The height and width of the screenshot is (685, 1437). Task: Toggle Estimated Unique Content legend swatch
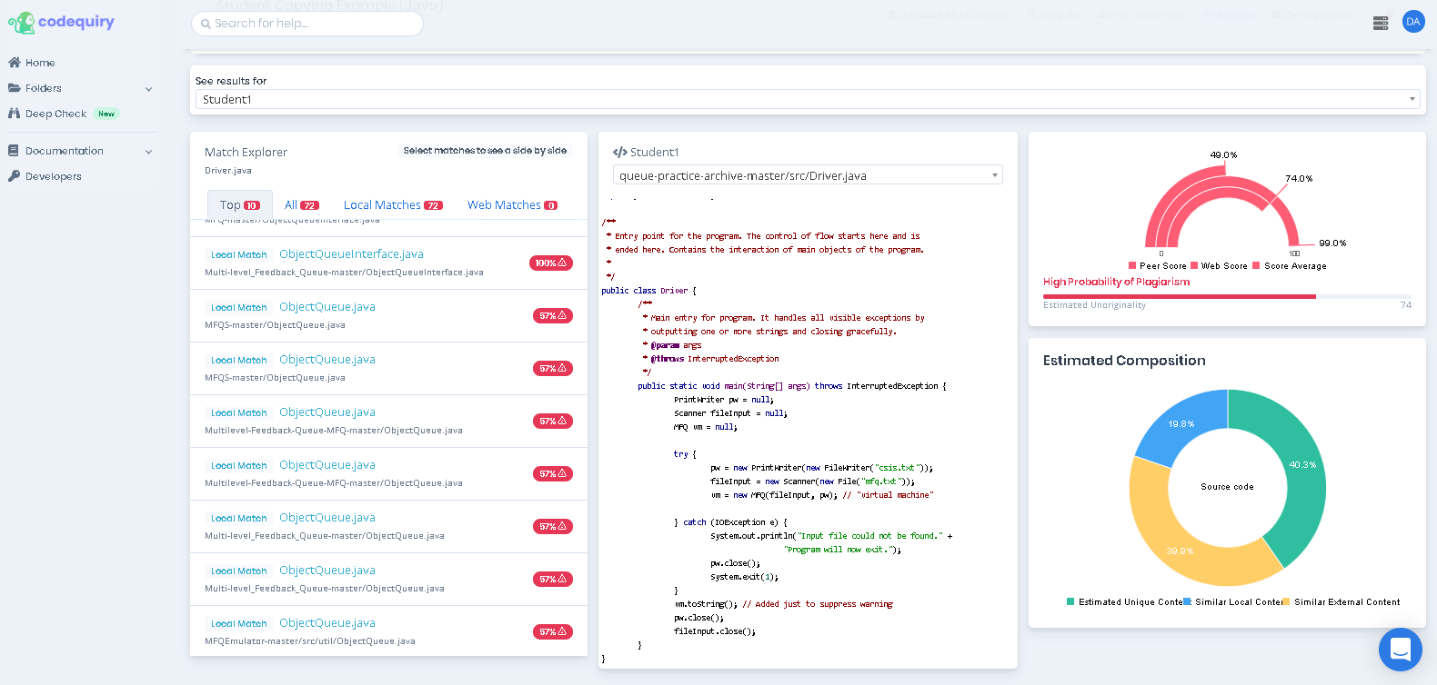pos(1070,601)
